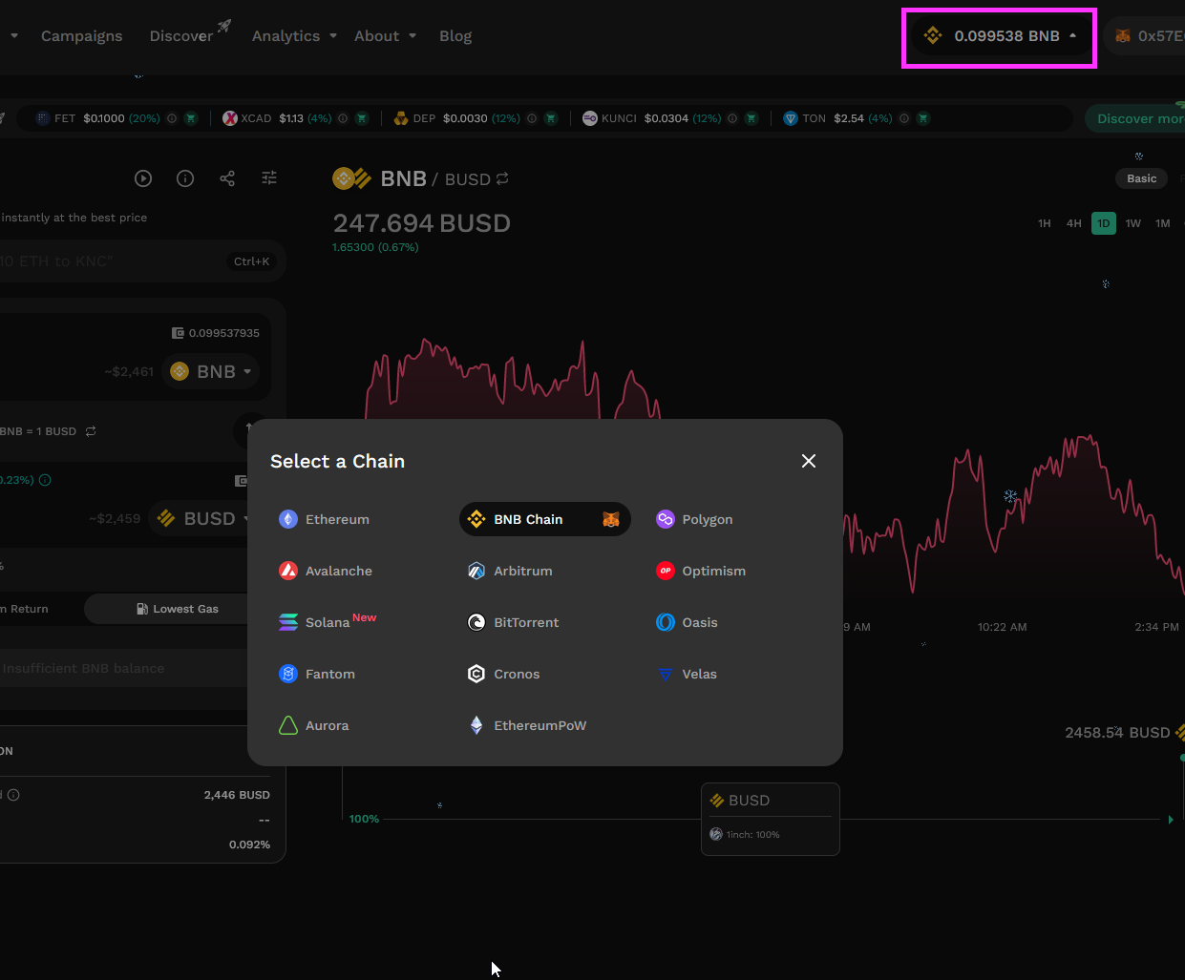
Task: Toggle the Basic chart mode
Action: pos(1141,178)
